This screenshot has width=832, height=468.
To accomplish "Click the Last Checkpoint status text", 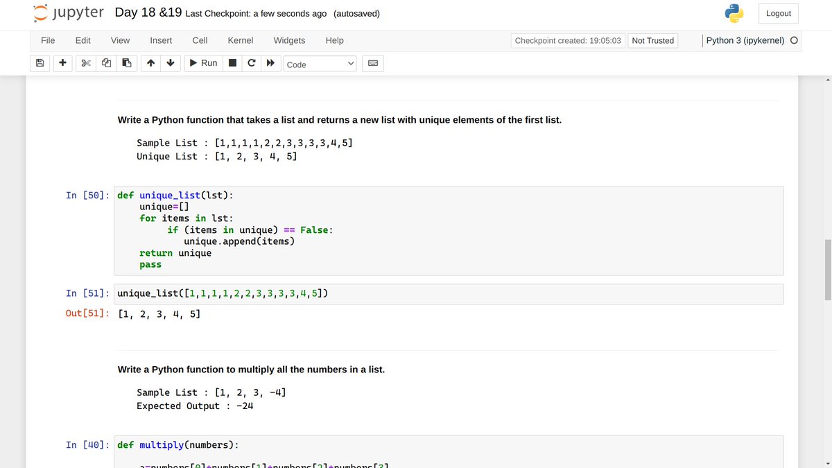I will 257,14.
